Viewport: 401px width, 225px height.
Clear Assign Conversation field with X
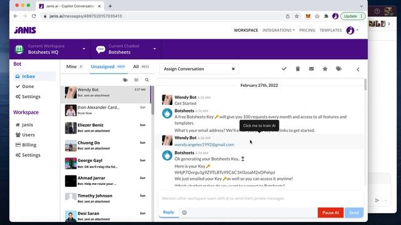coord(233,69)
